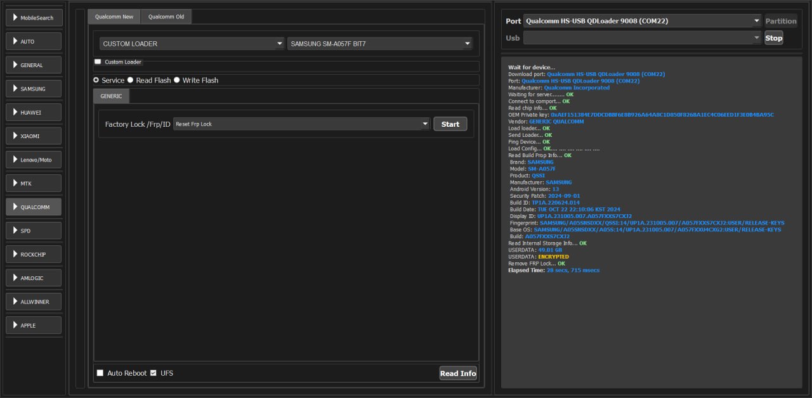Expand the CUSTOM LOADER dropdown
The image size is (812, 398).
tap(192, 44)
